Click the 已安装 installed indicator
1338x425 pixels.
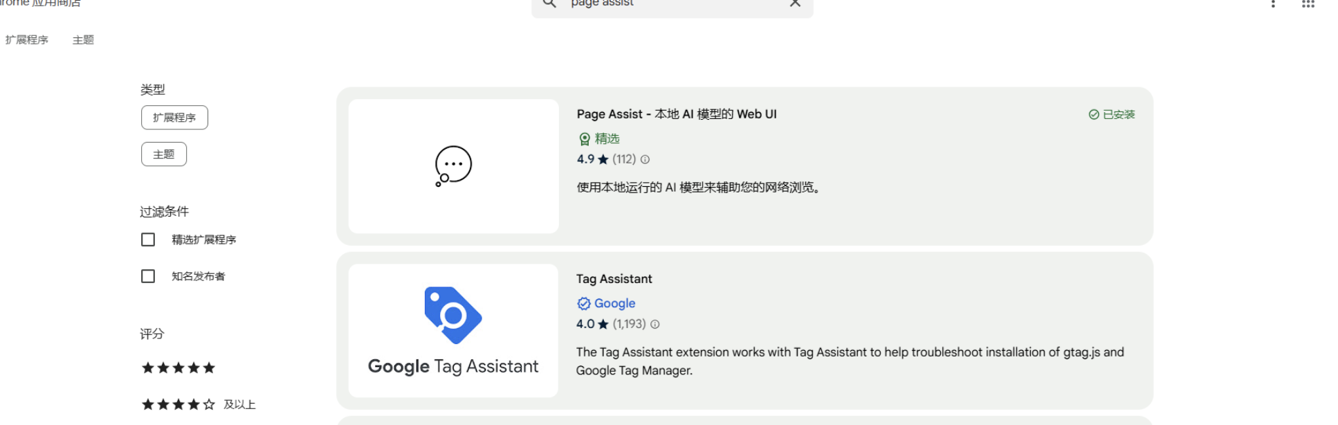[x=1112, y=114]
